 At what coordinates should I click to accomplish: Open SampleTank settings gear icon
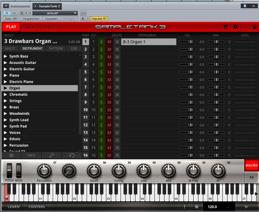[236, 27]
